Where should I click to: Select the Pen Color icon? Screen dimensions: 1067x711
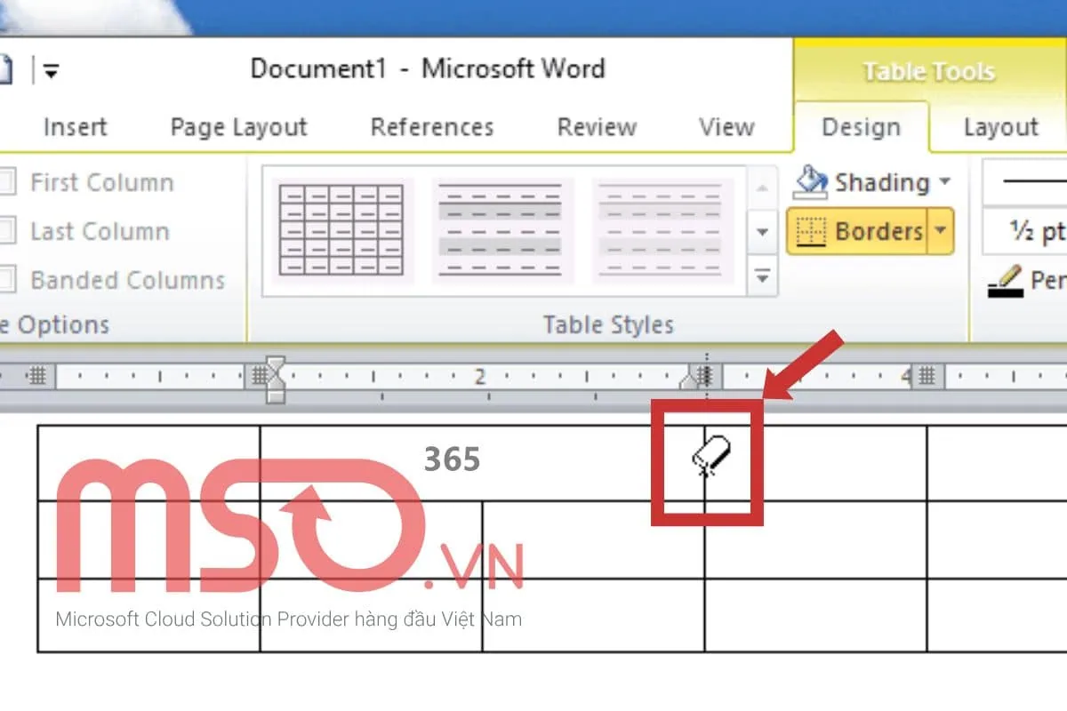1006,283
